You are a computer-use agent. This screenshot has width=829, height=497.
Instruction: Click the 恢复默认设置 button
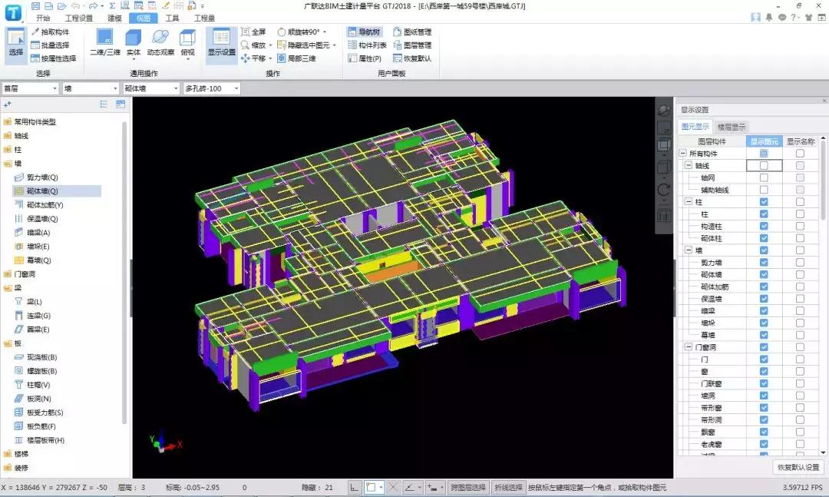(x=798, y=467)
